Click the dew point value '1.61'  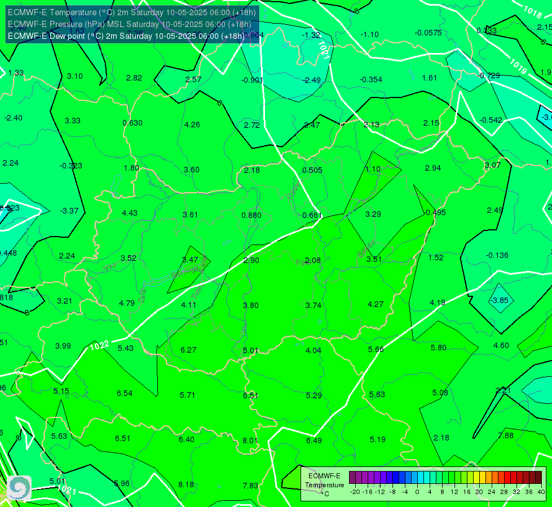pyautogui.click(x=430, y=78)
